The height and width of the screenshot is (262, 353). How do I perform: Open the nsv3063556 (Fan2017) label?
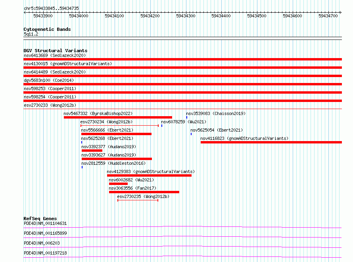132,188
